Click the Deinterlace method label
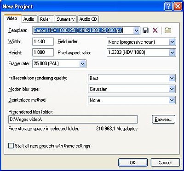This screenshot has height=171, width=184. point(27,100)
